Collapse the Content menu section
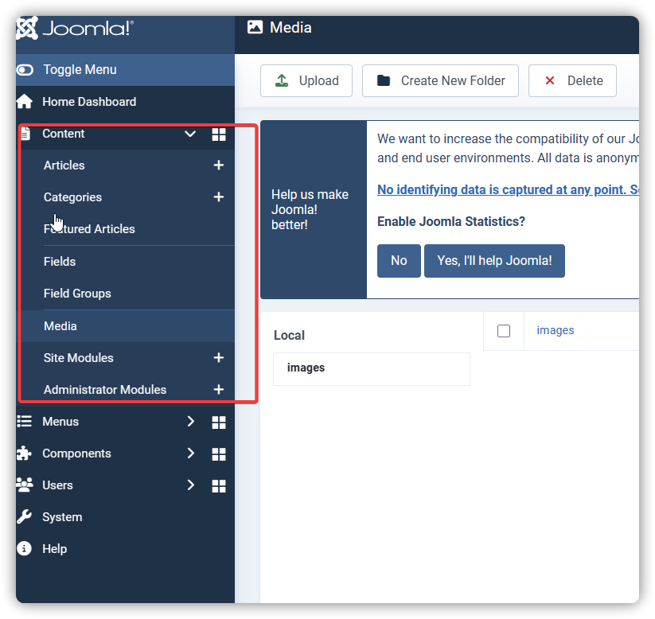Viewport: 655px width, 619px height. [189, 134]
